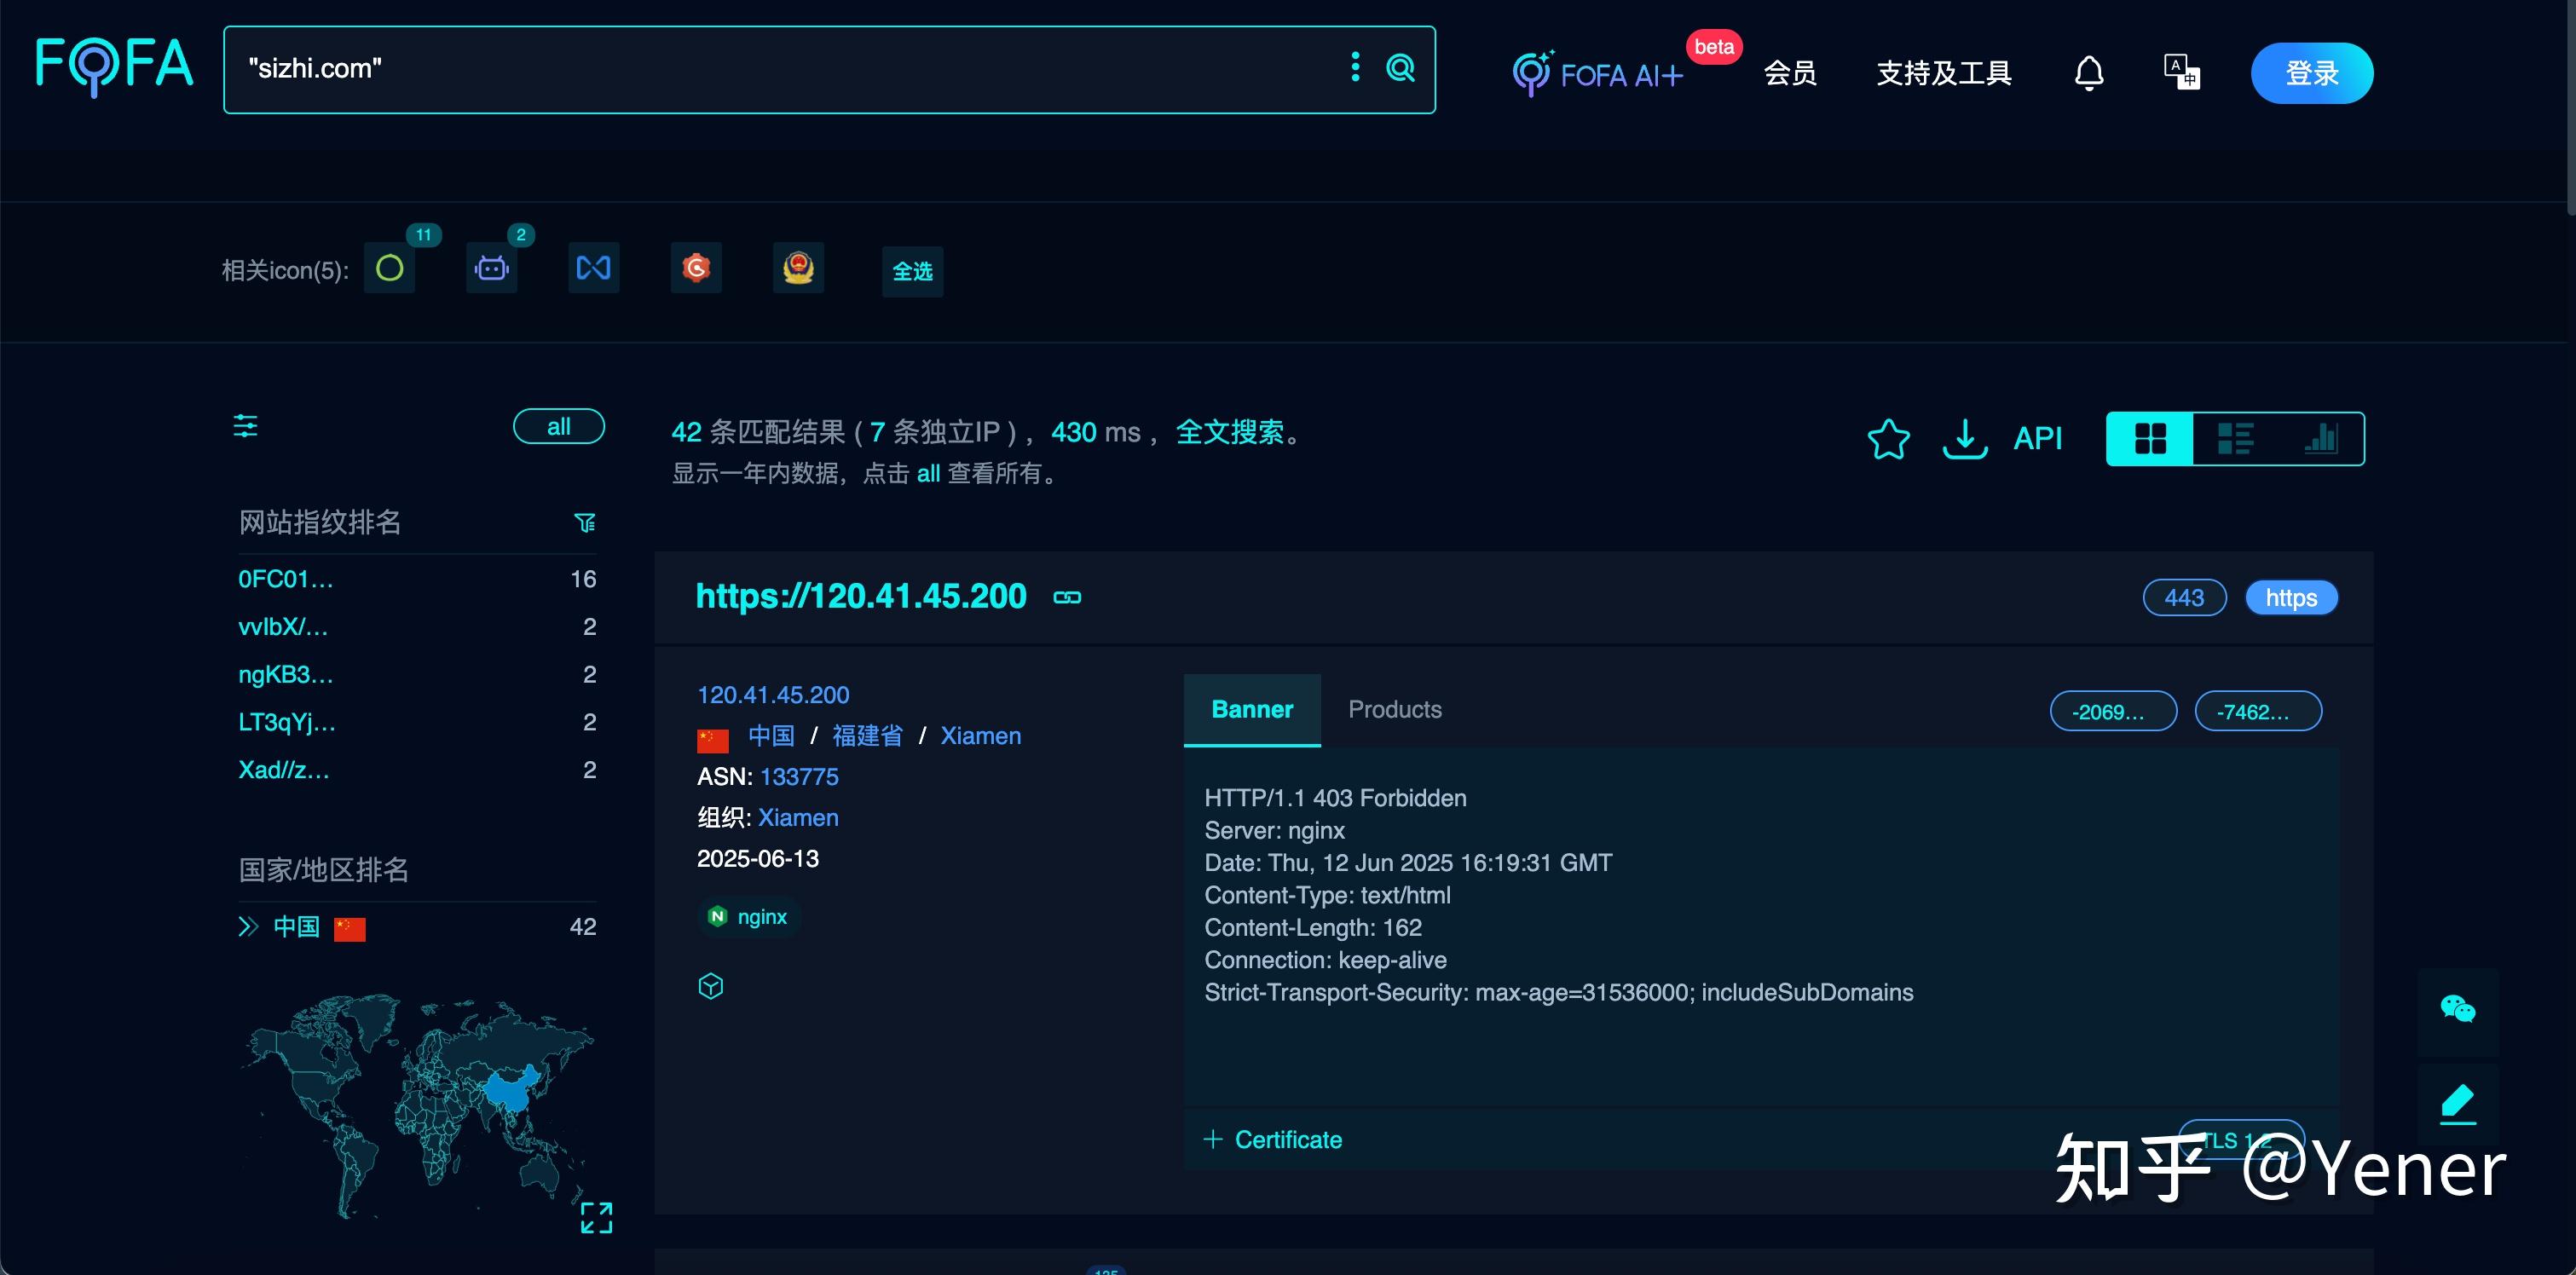The width and height of the screenshot is (2576, 1275).
Task: Click the 登录 button
Action: (x=2311, y=72)
